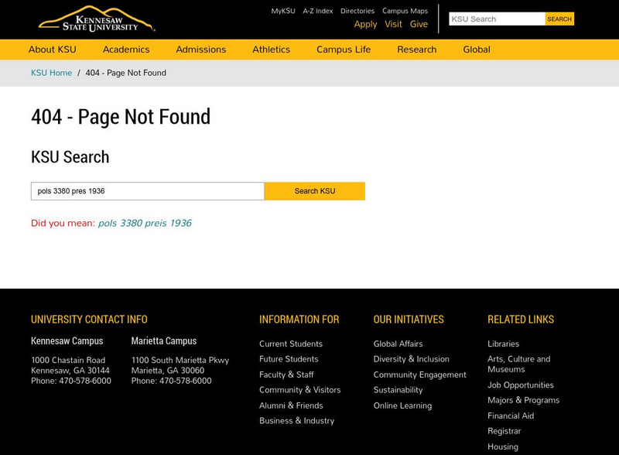Open Community Engagement footer link

419,375
